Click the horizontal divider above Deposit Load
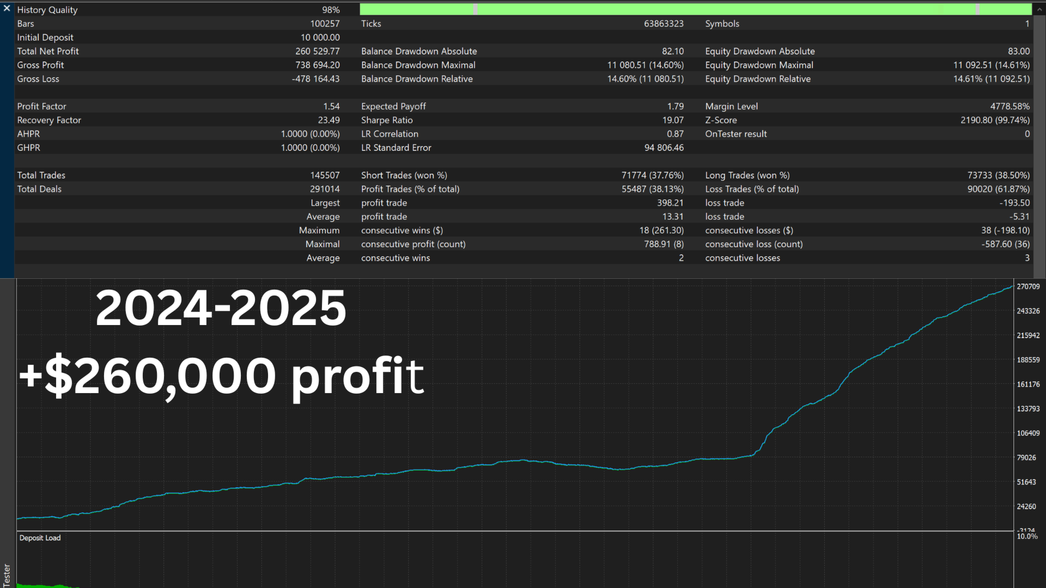 point(490,531)
